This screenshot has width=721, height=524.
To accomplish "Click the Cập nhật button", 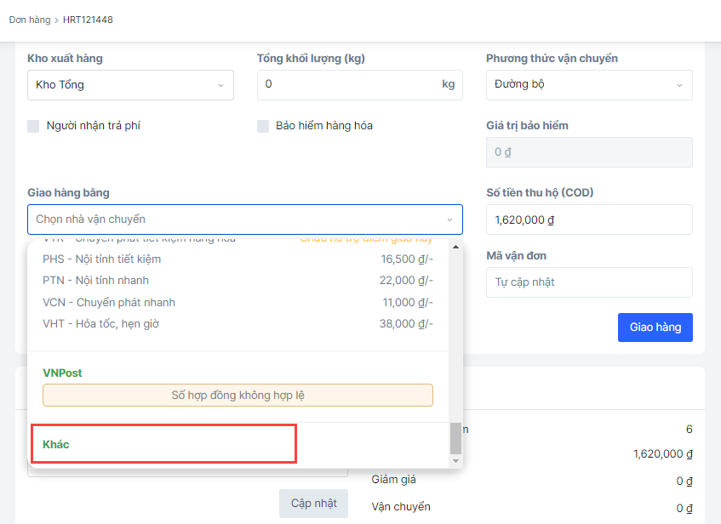I will (313, 503).
